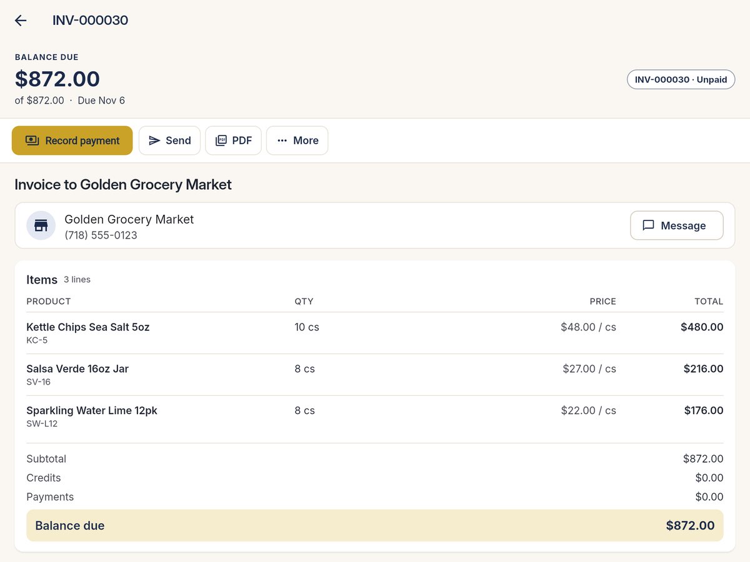Click the SKU SW-L12
The height and width of the screenshot is (562, 750).
pyautogui.click(x=42, y=424)
